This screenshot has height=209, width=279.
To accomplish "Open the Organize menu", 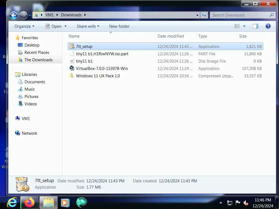I will click(24, 26).
